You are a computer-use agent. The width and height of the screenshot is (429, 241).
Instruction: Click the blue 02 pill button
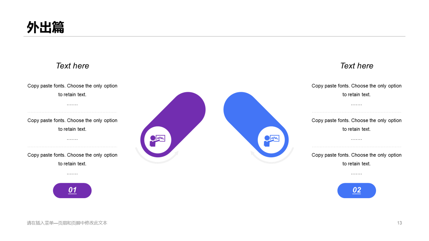click(357, 190)
